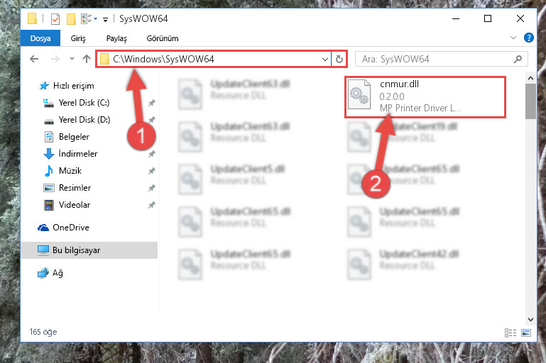
Task: Open Explorer help with the question mark icon
Action: pyautogui.click(x=528, y=38)
